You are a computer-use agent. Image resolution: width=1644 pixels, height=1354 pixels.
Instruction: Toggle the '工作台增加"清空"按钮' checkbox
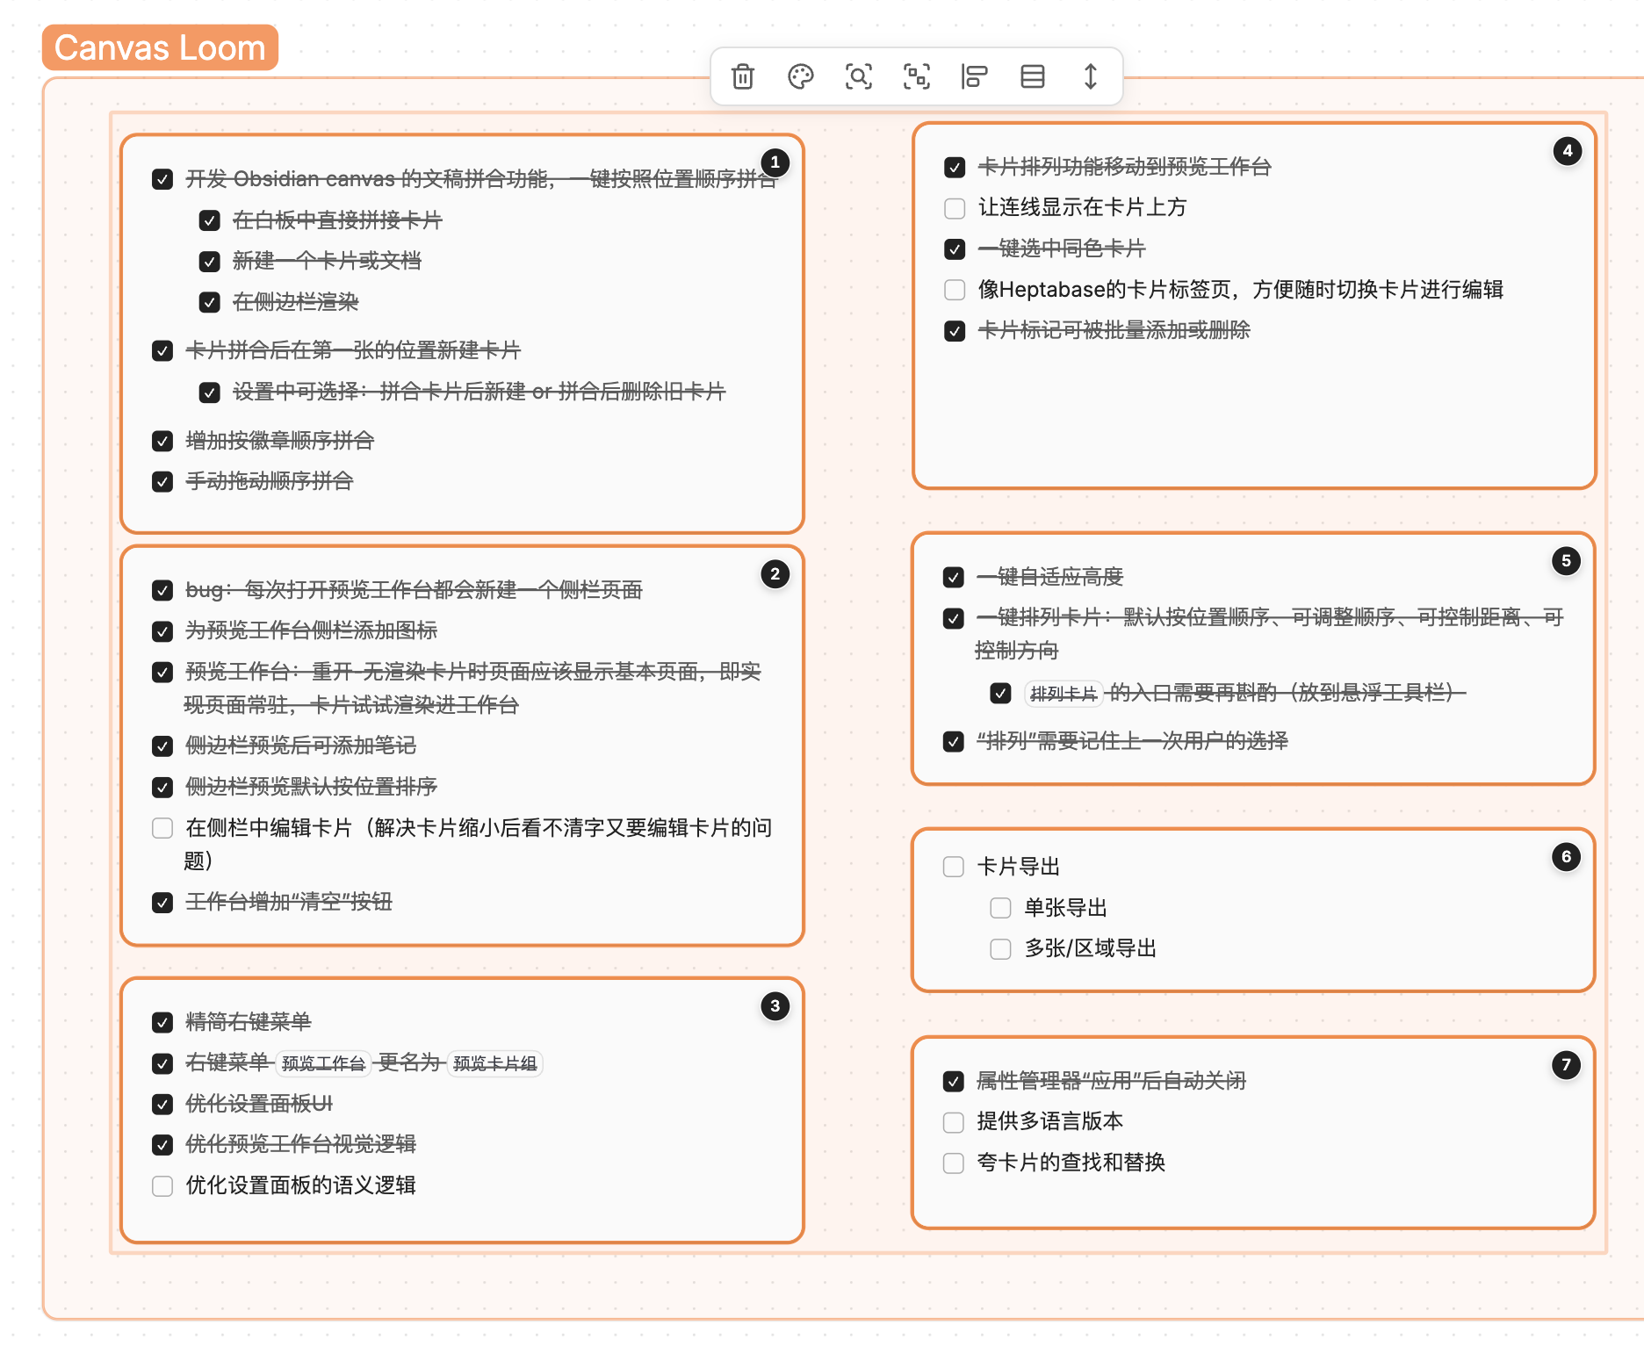pyautogui.click(x=162, y=903)
